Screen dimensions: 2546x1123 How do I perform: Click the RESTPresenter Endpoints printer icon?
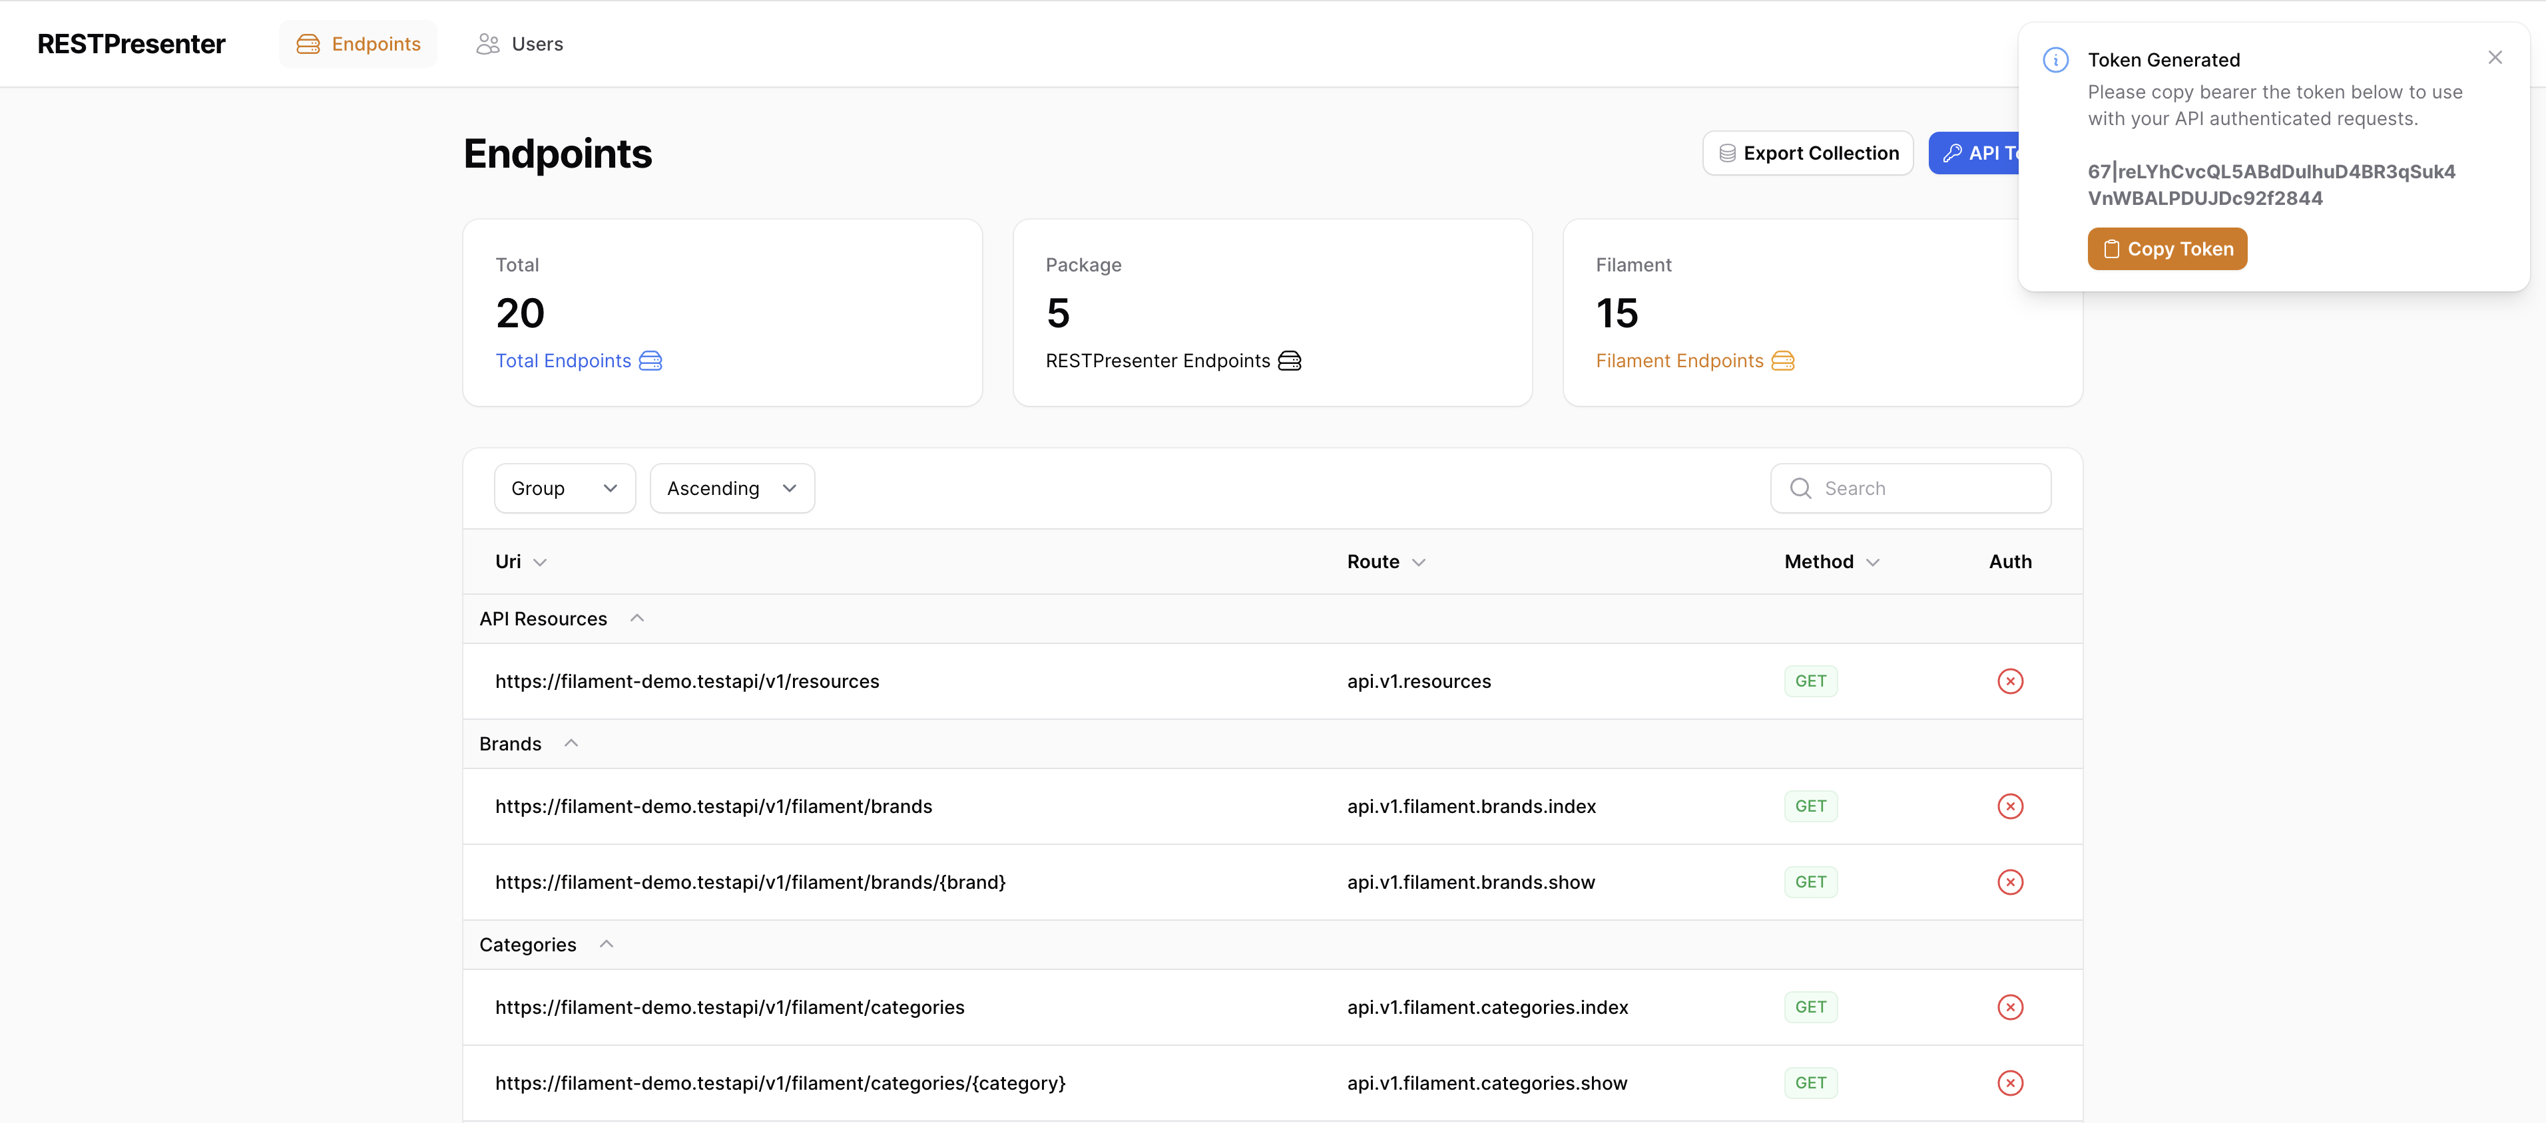click(1291, 359)
